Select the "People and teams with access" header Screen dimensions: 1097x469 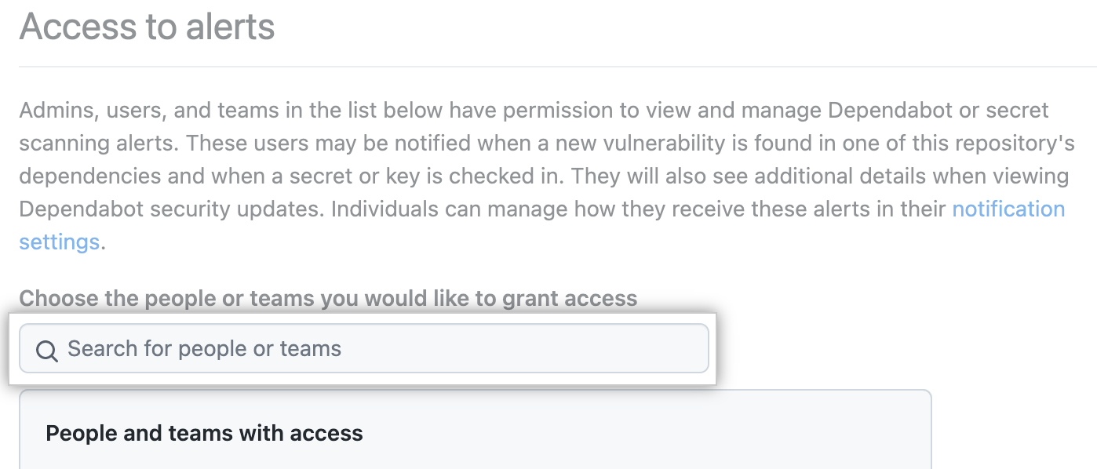click(x=204, y=433)
